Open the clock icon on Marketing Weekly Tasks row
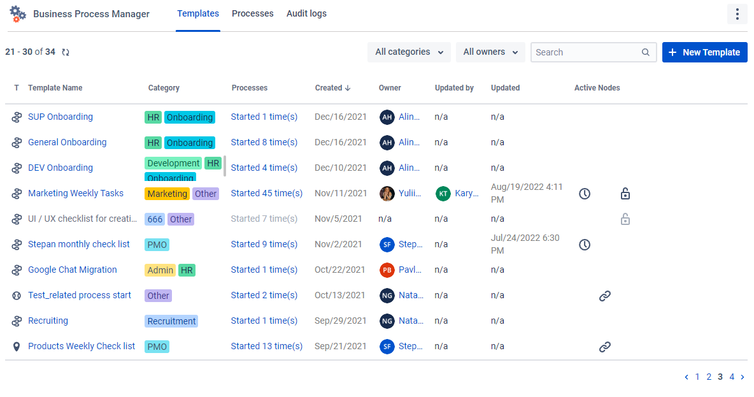This screenshot has height=397, width=754. [x=584, y=193]
